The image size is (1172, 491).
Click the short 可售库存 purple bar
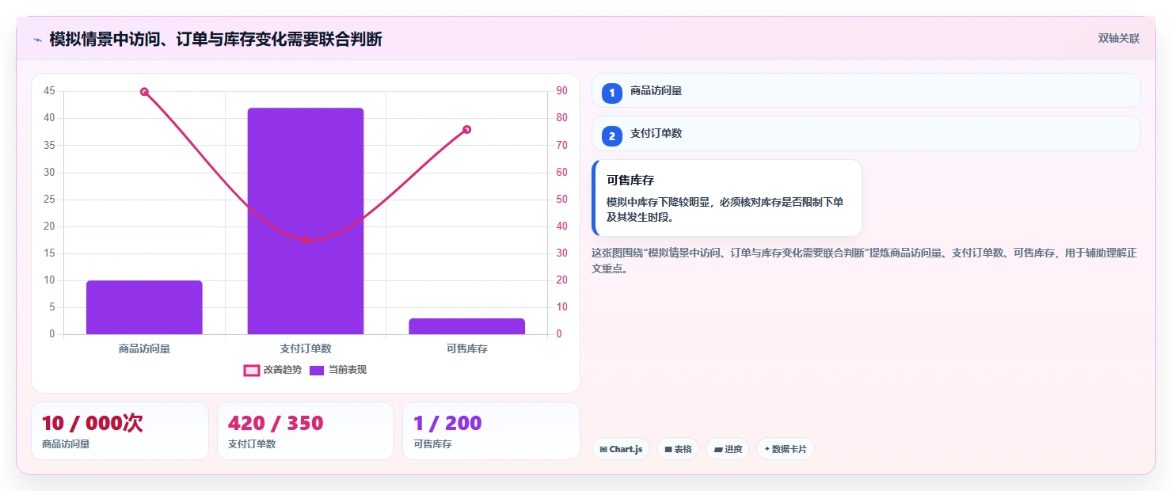pyautogui.click(x=466, y=326)
